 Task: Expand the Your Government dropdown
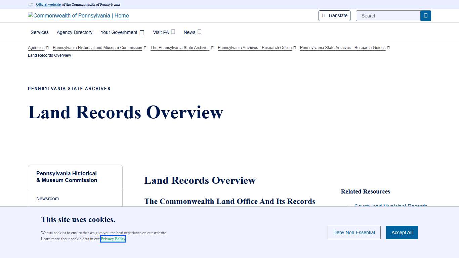click(x=141, y=32)
